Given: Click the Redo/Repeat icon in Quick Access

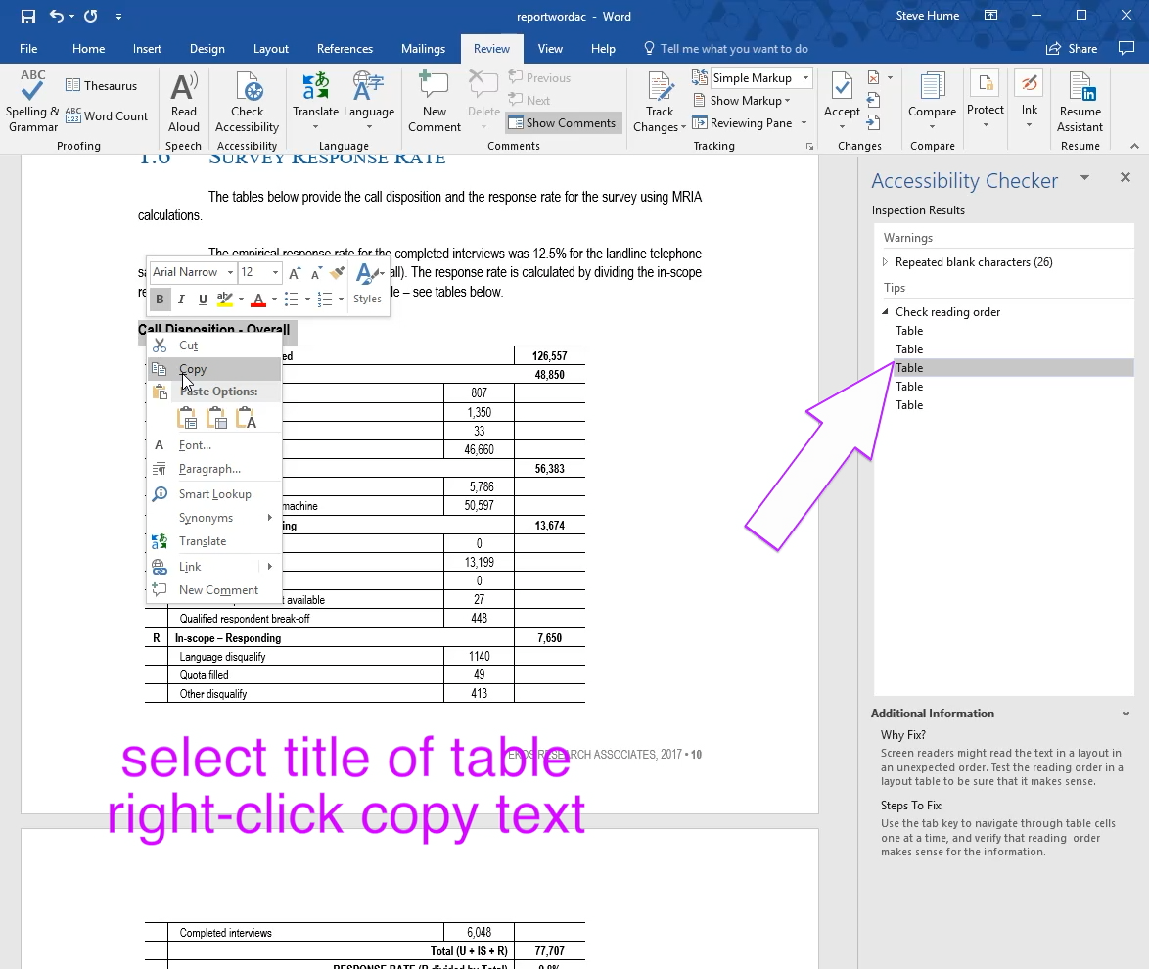Looking at the screenshot, I should [x=91, y=16].
